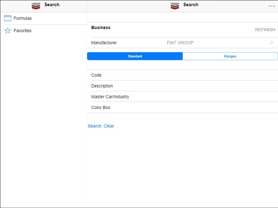Select Favorites in the sidebar list
Screen dimensions: 278x208
[44, 31]
